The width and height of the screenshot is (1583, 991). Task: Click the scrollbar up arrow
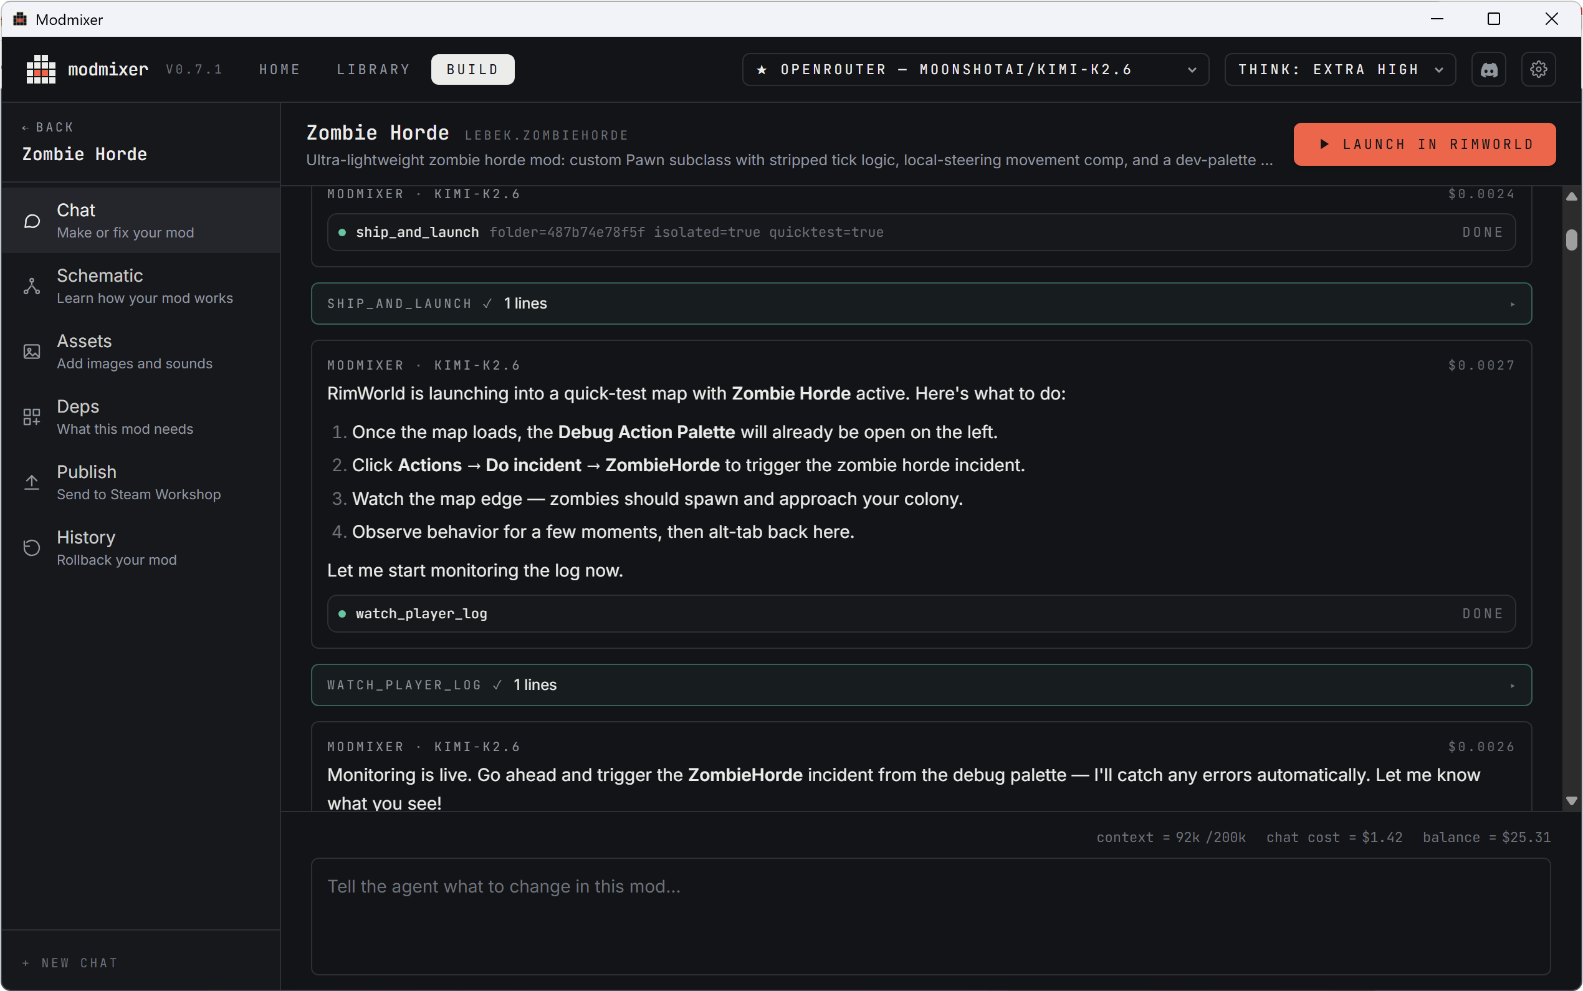pyautogui.click(x=1571, y=196)
